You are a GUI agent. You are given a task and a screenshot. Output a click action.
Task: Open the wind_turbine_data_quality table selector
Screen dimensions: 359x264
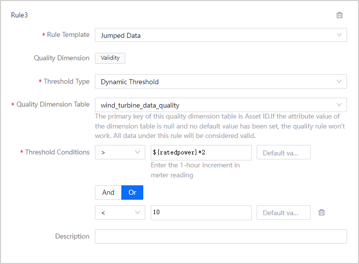[215, 105]
